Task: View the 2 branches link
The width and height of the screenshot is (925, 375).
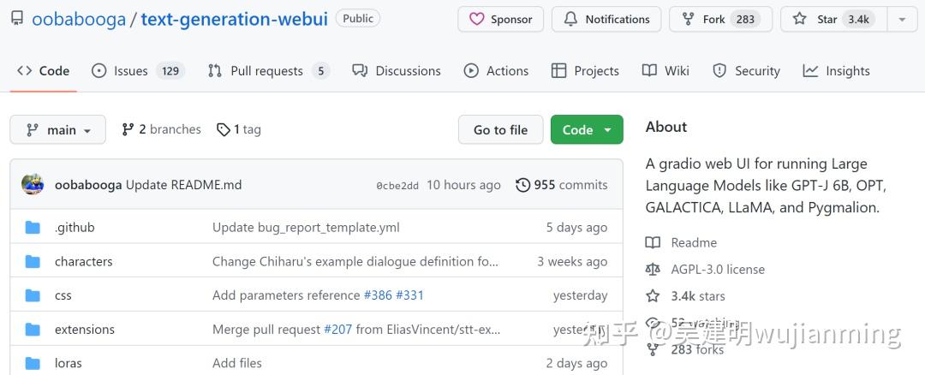Action: click(x=162, y=129)
